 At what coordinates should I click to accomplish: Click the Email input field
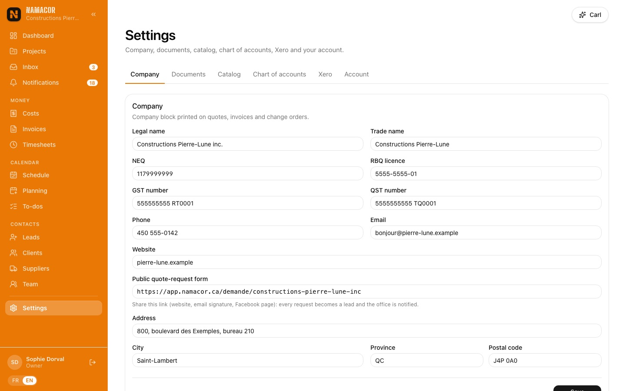pos(486,232)
